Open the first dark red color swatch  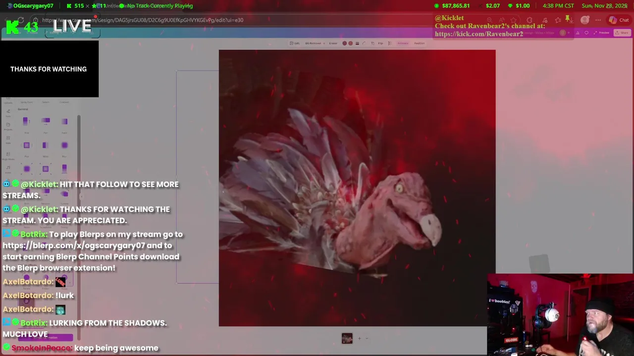[x=345, y=43]
